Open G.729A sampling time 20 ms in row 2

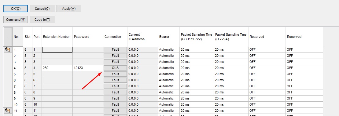coord(231,56)
